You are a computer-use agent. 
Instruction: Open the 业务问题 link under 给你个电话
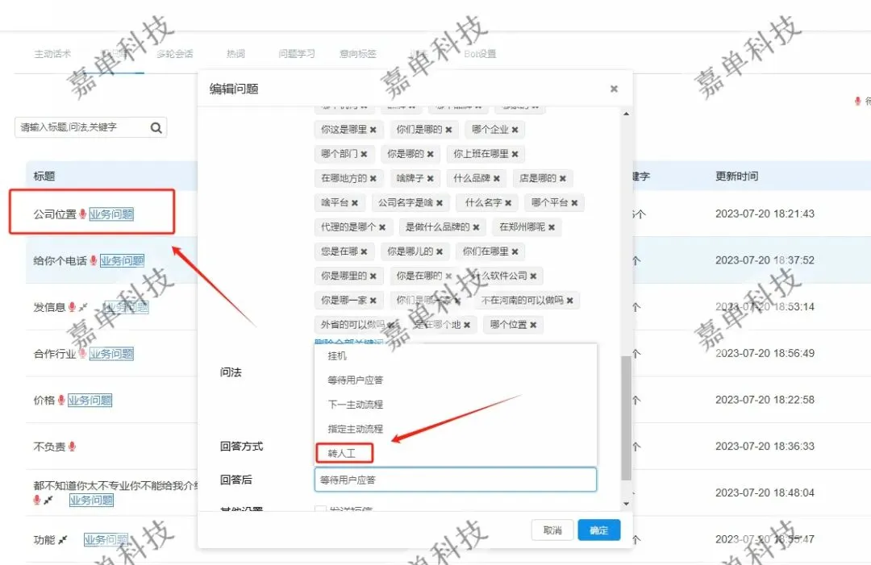[122, 260]
